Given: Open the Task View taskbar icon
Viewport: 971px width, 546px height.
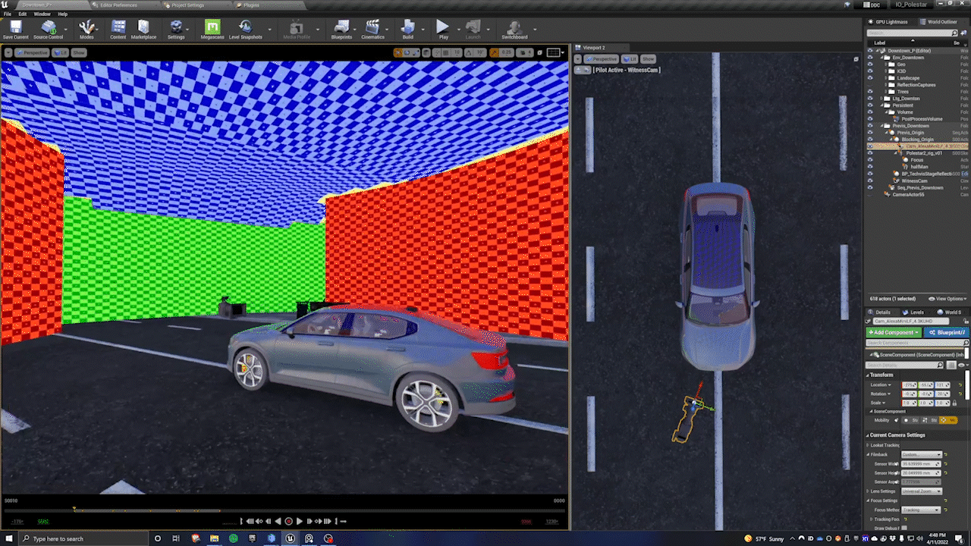Looking at the screenshot, I should pyautogui.click(x=177, y=538).
